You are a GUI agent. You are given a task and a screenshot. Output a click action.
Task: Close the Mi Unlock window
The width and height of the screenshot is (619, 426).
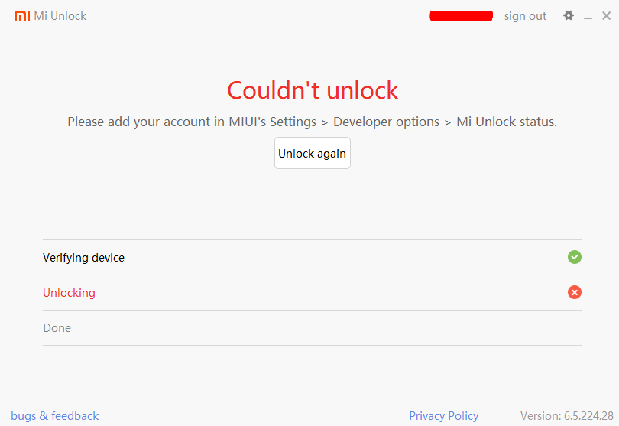coord(606,16)
